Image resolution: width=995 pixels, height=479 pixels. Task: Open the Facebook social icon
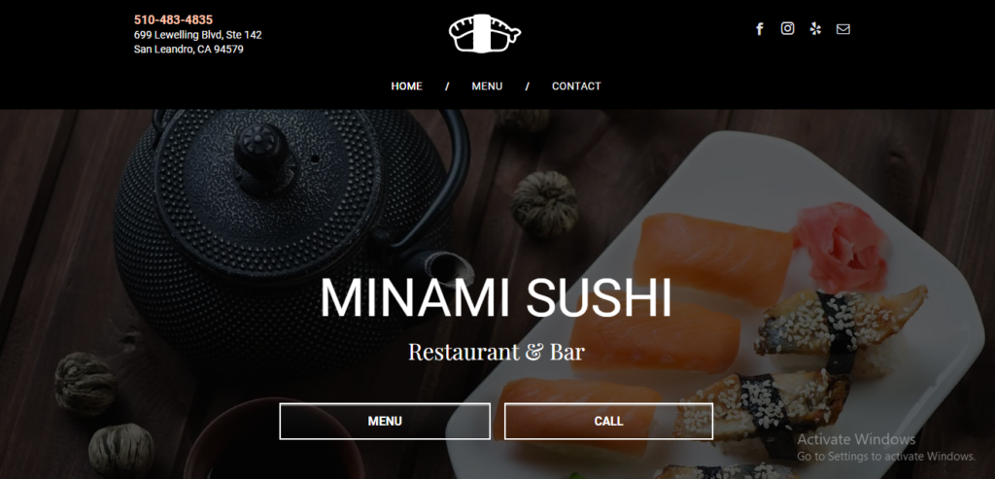pyautogui.click(x=760, y=28)
